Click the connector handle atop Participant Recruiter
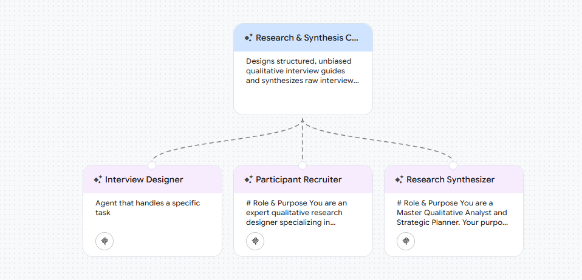 click(x=303, y=165)
